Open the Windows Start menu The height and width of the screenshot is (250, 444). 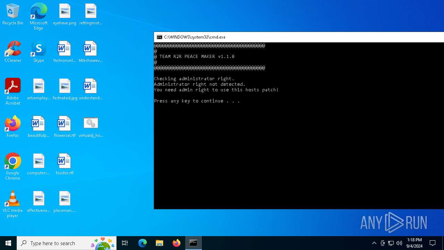pos(8,243)
